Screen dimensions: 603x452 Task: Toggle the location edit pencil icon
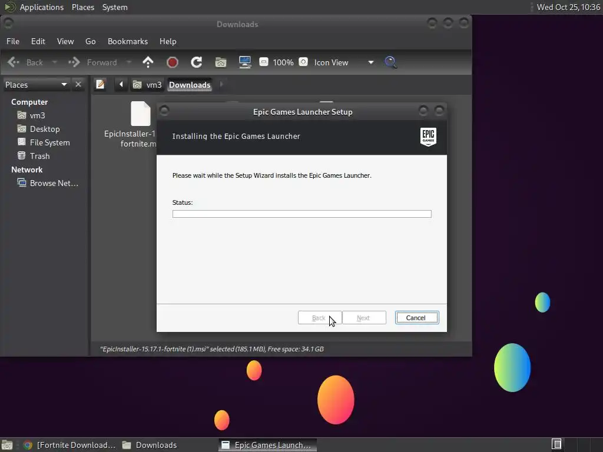[100, 84]
